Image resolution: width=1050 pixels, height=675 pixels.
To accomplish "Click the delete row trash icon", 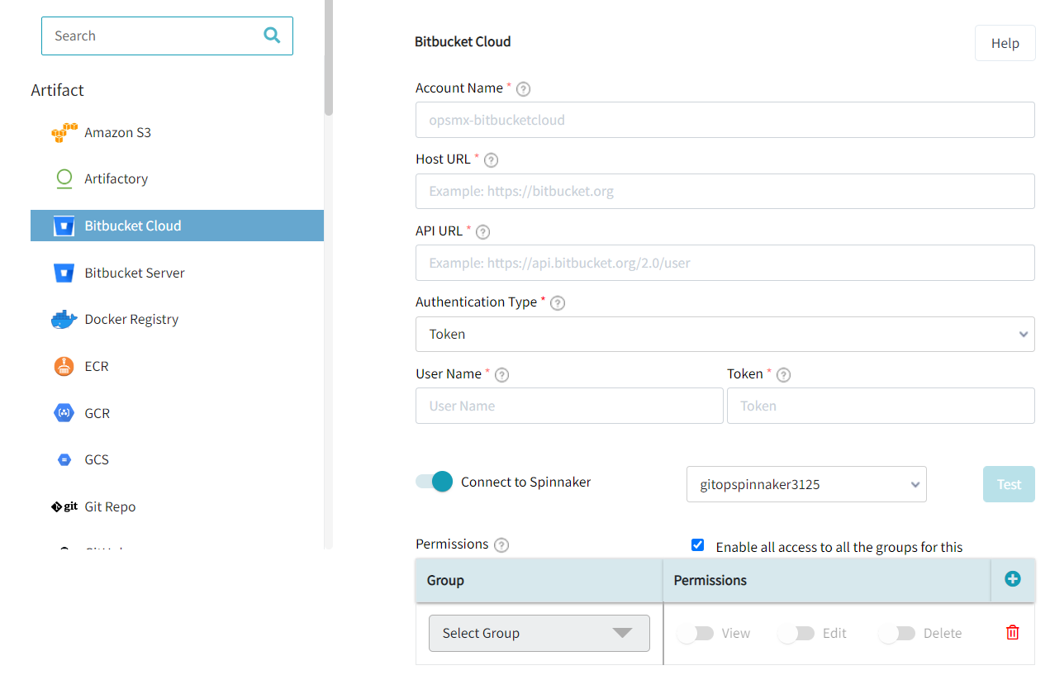I will [x=1012, y=632].
